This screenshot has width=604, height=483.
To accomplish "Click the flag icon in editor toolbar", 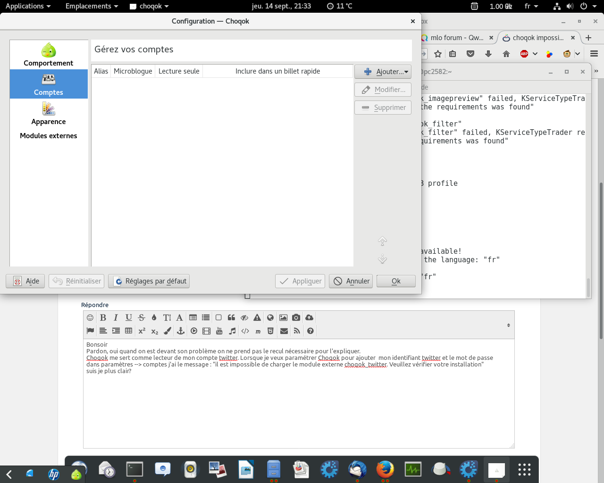I will (x=90, y=331).
